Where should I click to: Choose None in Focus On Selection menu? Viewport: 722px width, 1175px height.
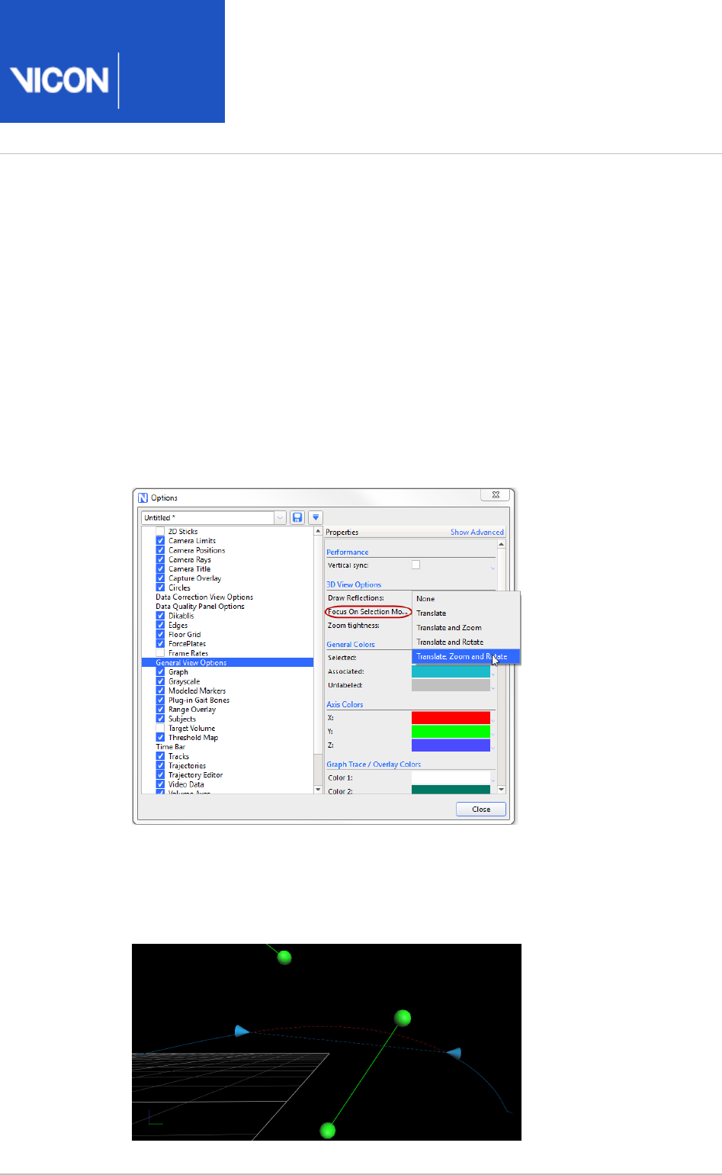(x=466, y=599)
